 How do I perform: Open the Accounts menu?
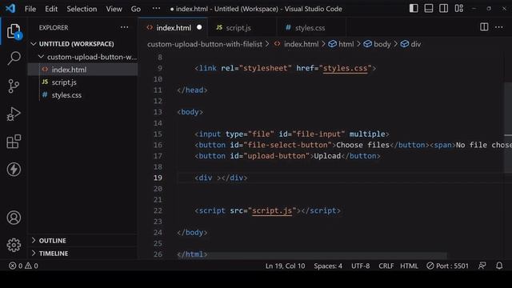pos(14,218)
